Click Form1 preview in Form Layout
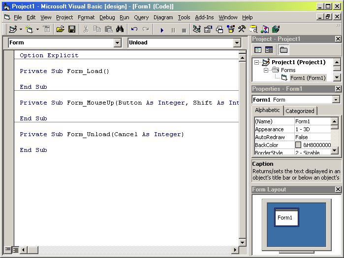This screenshot has width=344, height=258. click(x=286, y=218)
